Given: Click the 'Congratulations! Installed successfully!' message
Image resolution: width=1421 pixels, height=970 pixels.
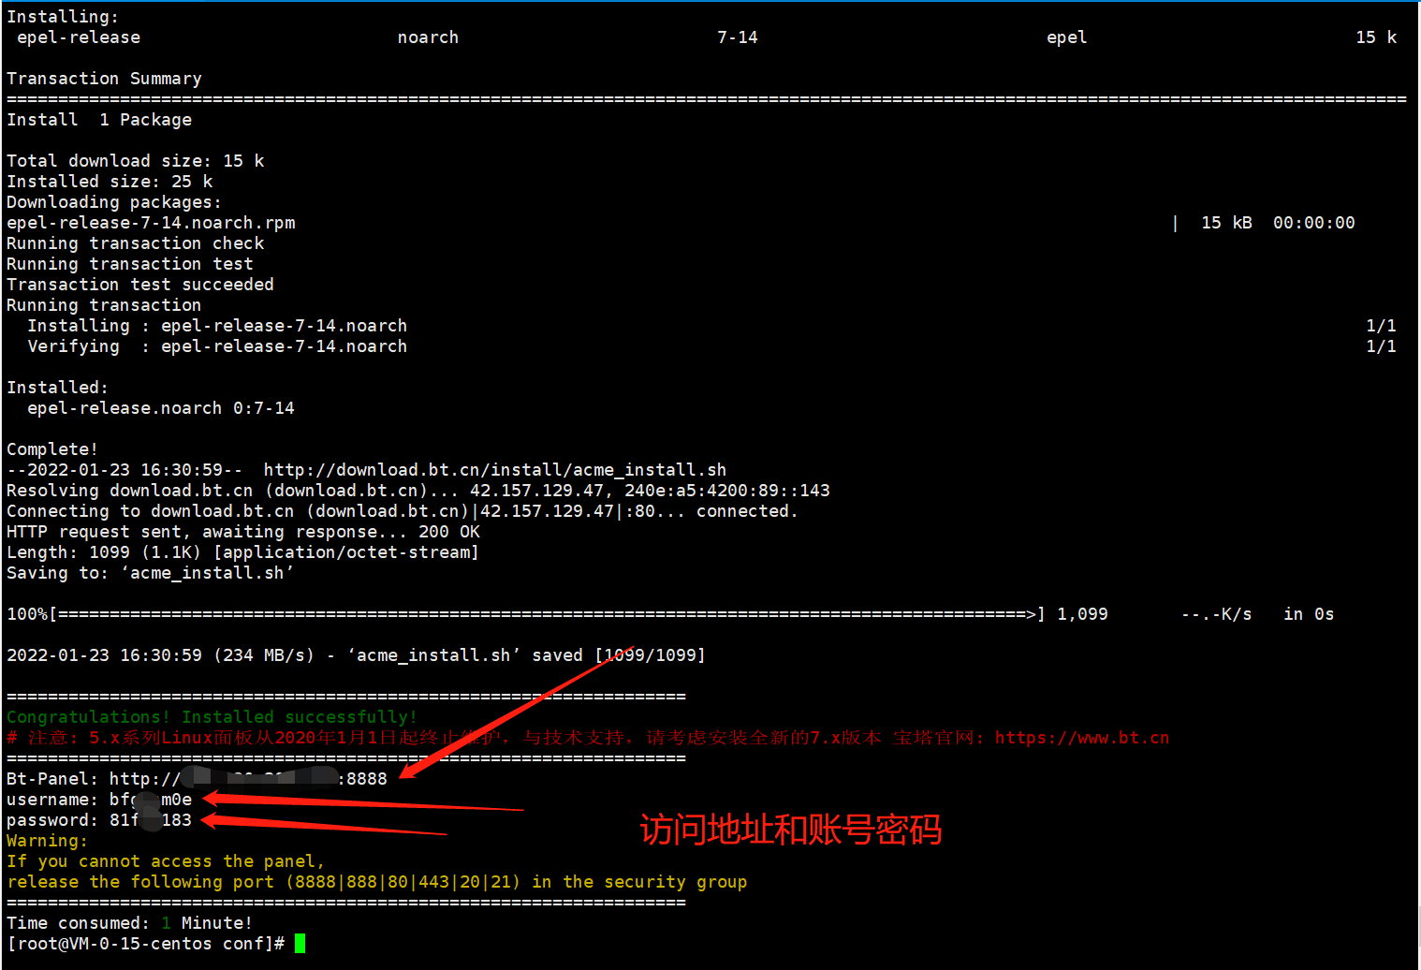Looking at the screenshot, I should 212,717.
